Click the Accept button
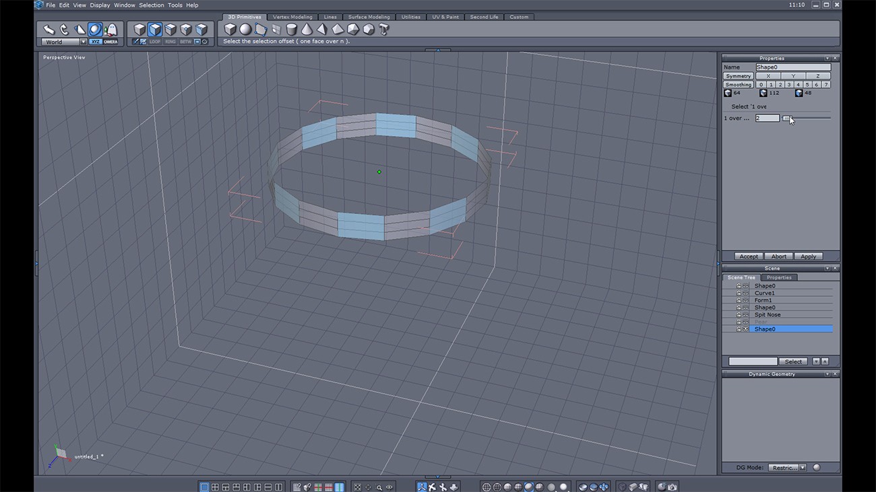The width and height of the screenshot is (876, 492). click(x=749, y=256)
